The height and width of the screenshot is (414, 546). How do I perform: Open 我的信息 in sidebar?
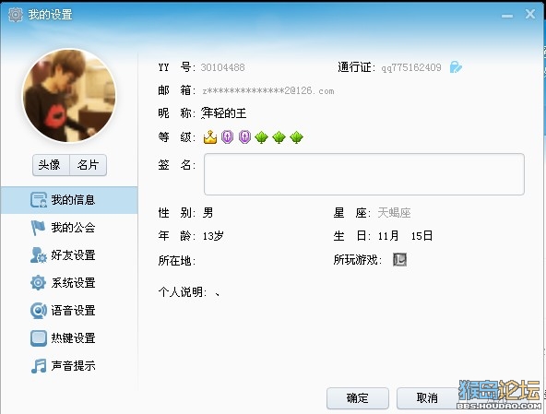click(x=69, y=200)
